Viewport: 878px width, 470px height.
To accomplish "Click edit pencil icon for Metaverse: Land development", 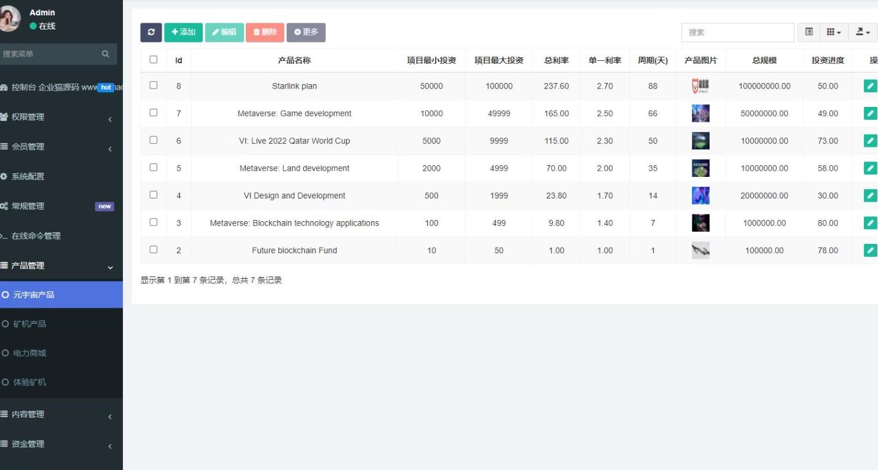I will 870,168.
